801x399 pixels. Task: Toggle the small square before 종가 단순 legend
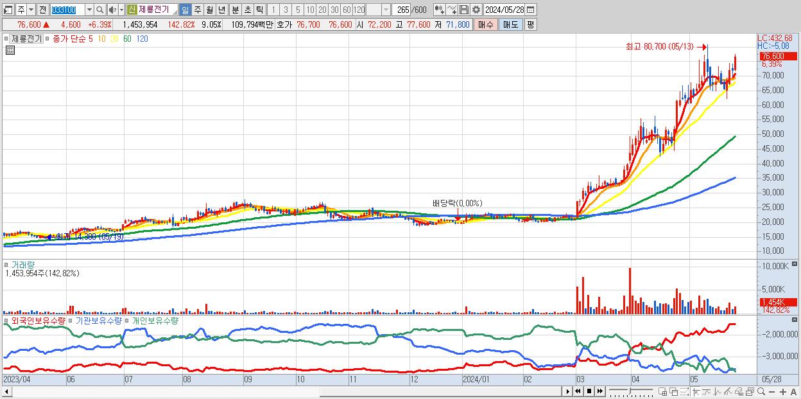[x=47, y=39]
